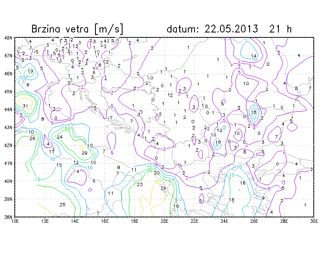Click the "Brzina vetra [m/s]" chart title
Viewport: 329px width, 254px height.
pos(77,29)
